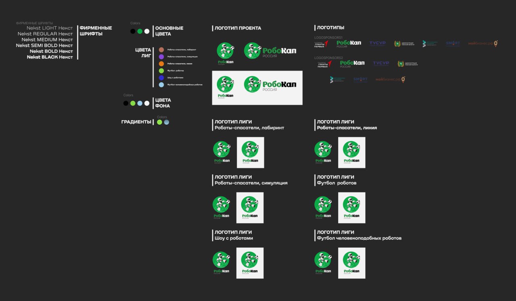Image resolution: width=516 pixels, height=301 pixels.
Task: Click the ЛОГОТИП ПРОЕКТА heading
Action: pyautogui.click(x=238, y=28)
